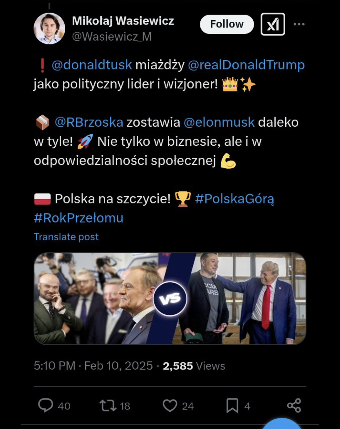Open the attached VS comparison image
The height and width of the screenshot is (429, 340).
pos(170,299)
